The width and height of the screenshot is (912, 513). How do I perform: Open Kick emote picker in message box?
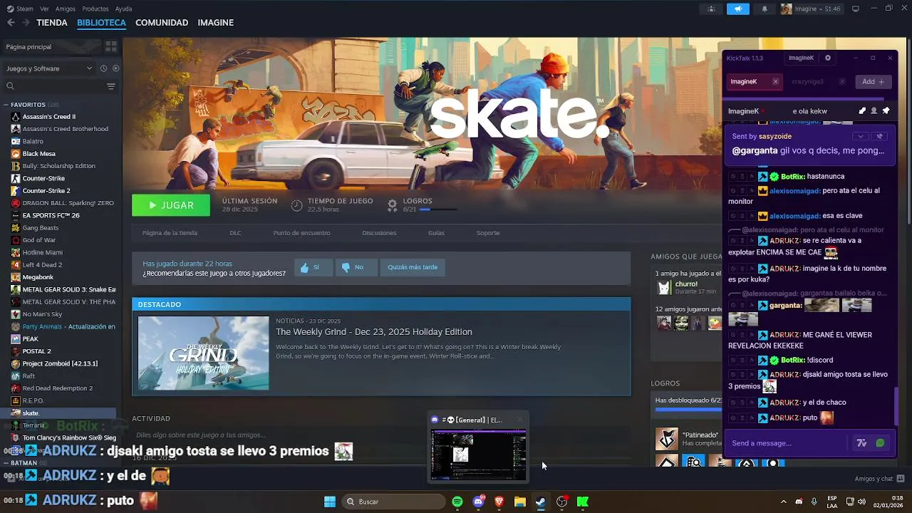click(880, 443)
